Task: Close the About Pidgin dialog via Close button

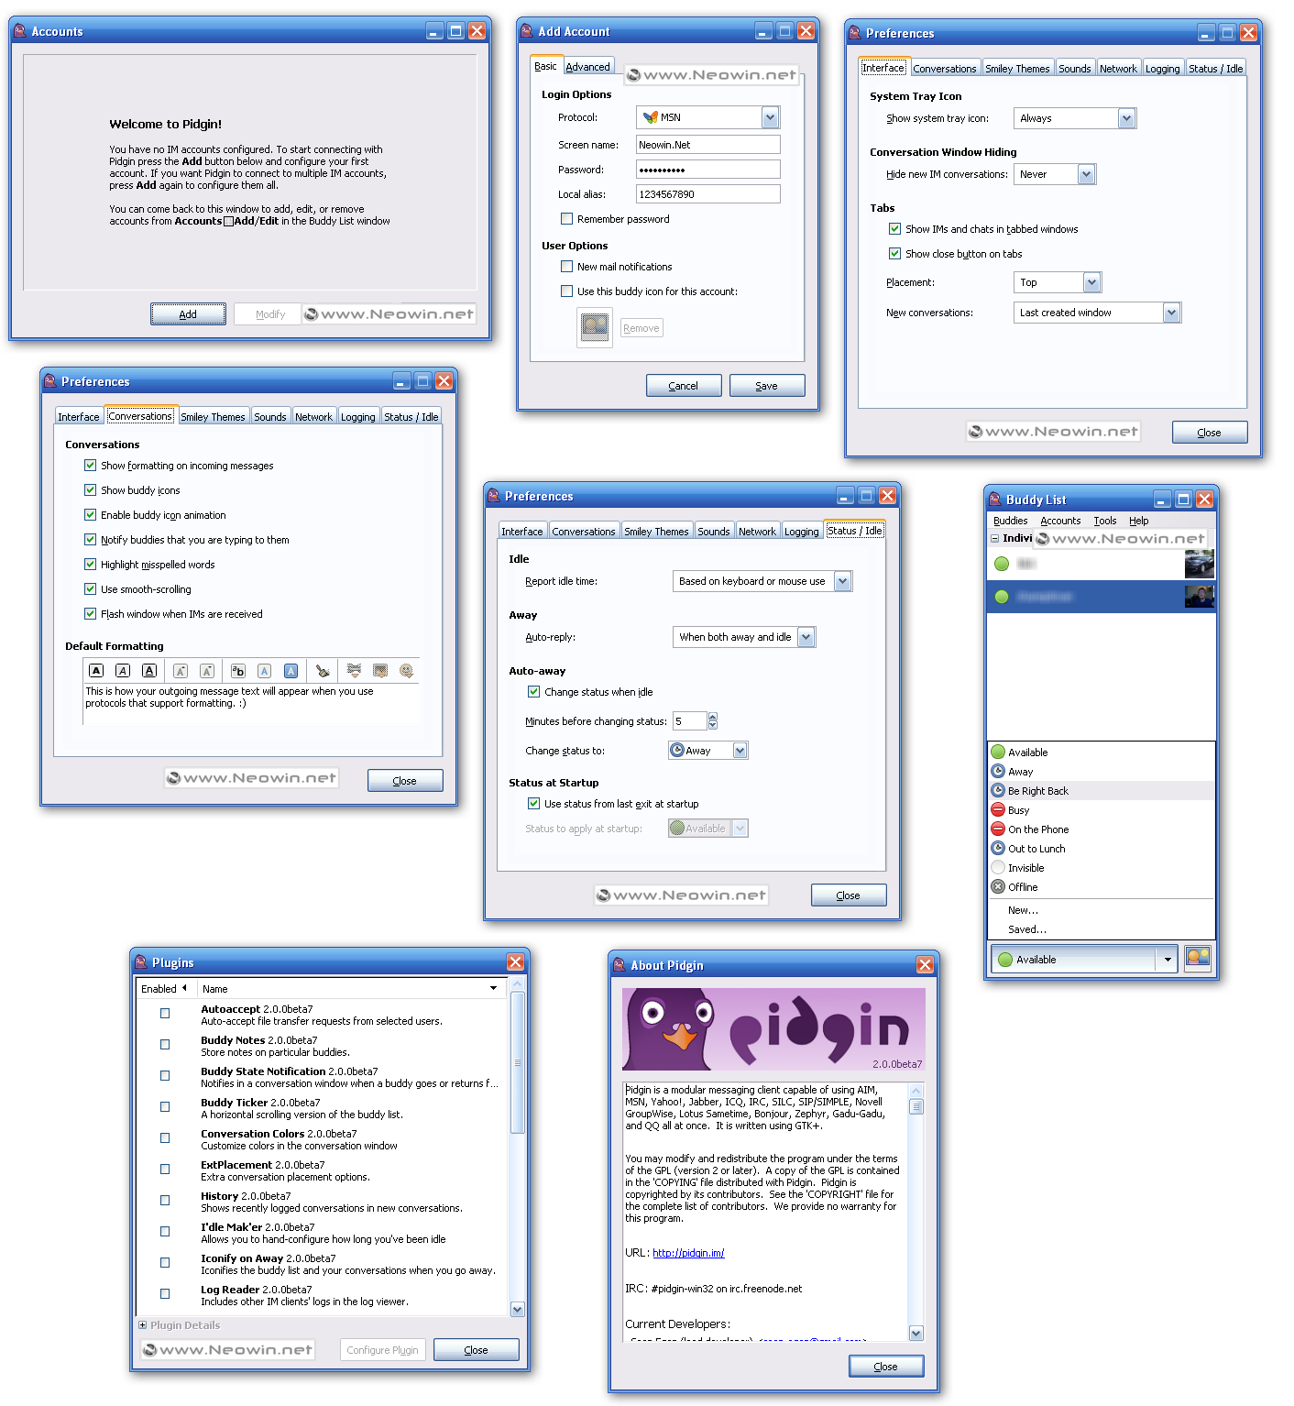Action: click(886, 1367)
